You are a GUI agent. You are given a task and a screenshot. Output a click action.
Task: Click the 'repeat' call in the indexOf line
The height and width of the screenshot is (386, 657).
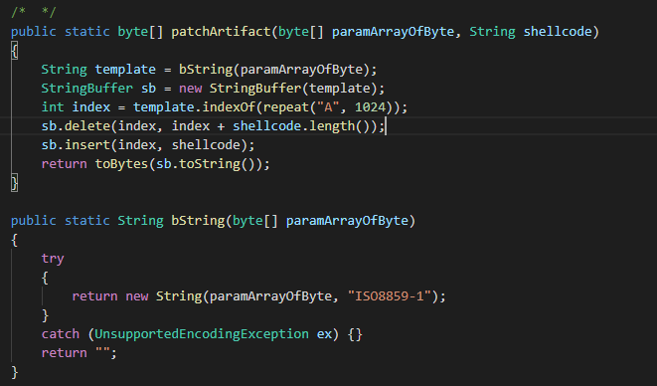[286, 107]
